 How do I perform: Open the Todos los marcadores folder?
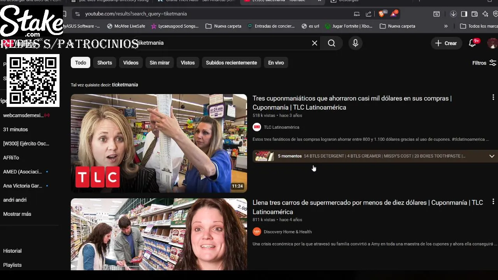[479, 26]
